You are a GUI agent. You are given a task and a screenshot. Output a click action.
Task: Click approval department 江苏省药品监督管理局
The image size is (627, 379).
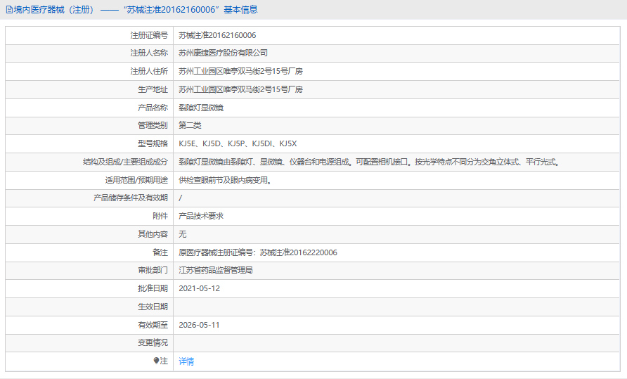pos(216,270)
